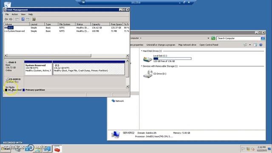Click Show/Hide console tree toolbar icon
272x153 pixels.
(17, 19)
